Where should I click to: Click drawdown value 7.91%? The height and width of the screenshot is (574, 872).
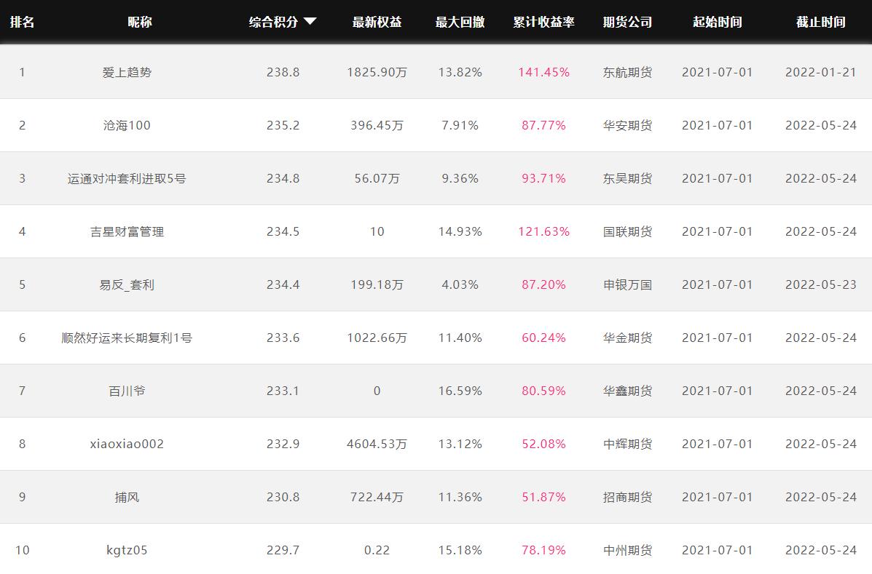pyautogui.click(x=460, y=125)
